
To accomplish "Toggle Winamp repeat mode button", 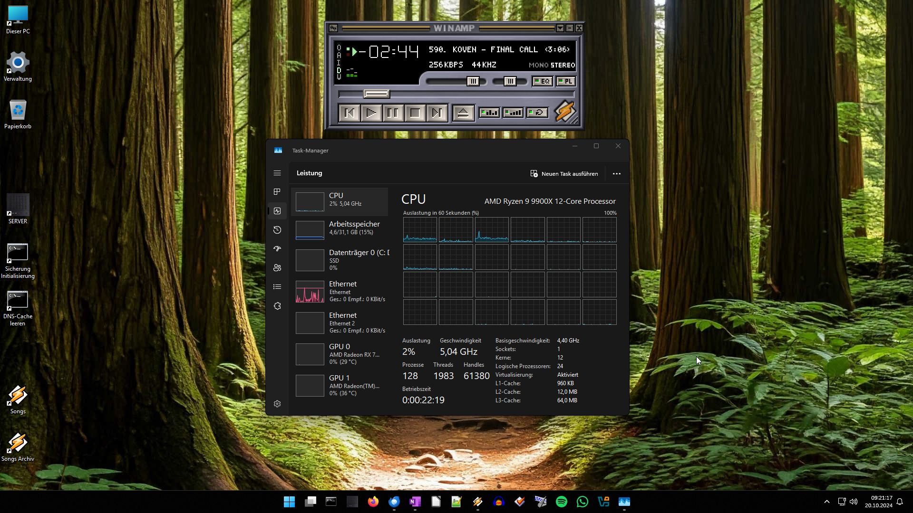I will coord(537,113).
